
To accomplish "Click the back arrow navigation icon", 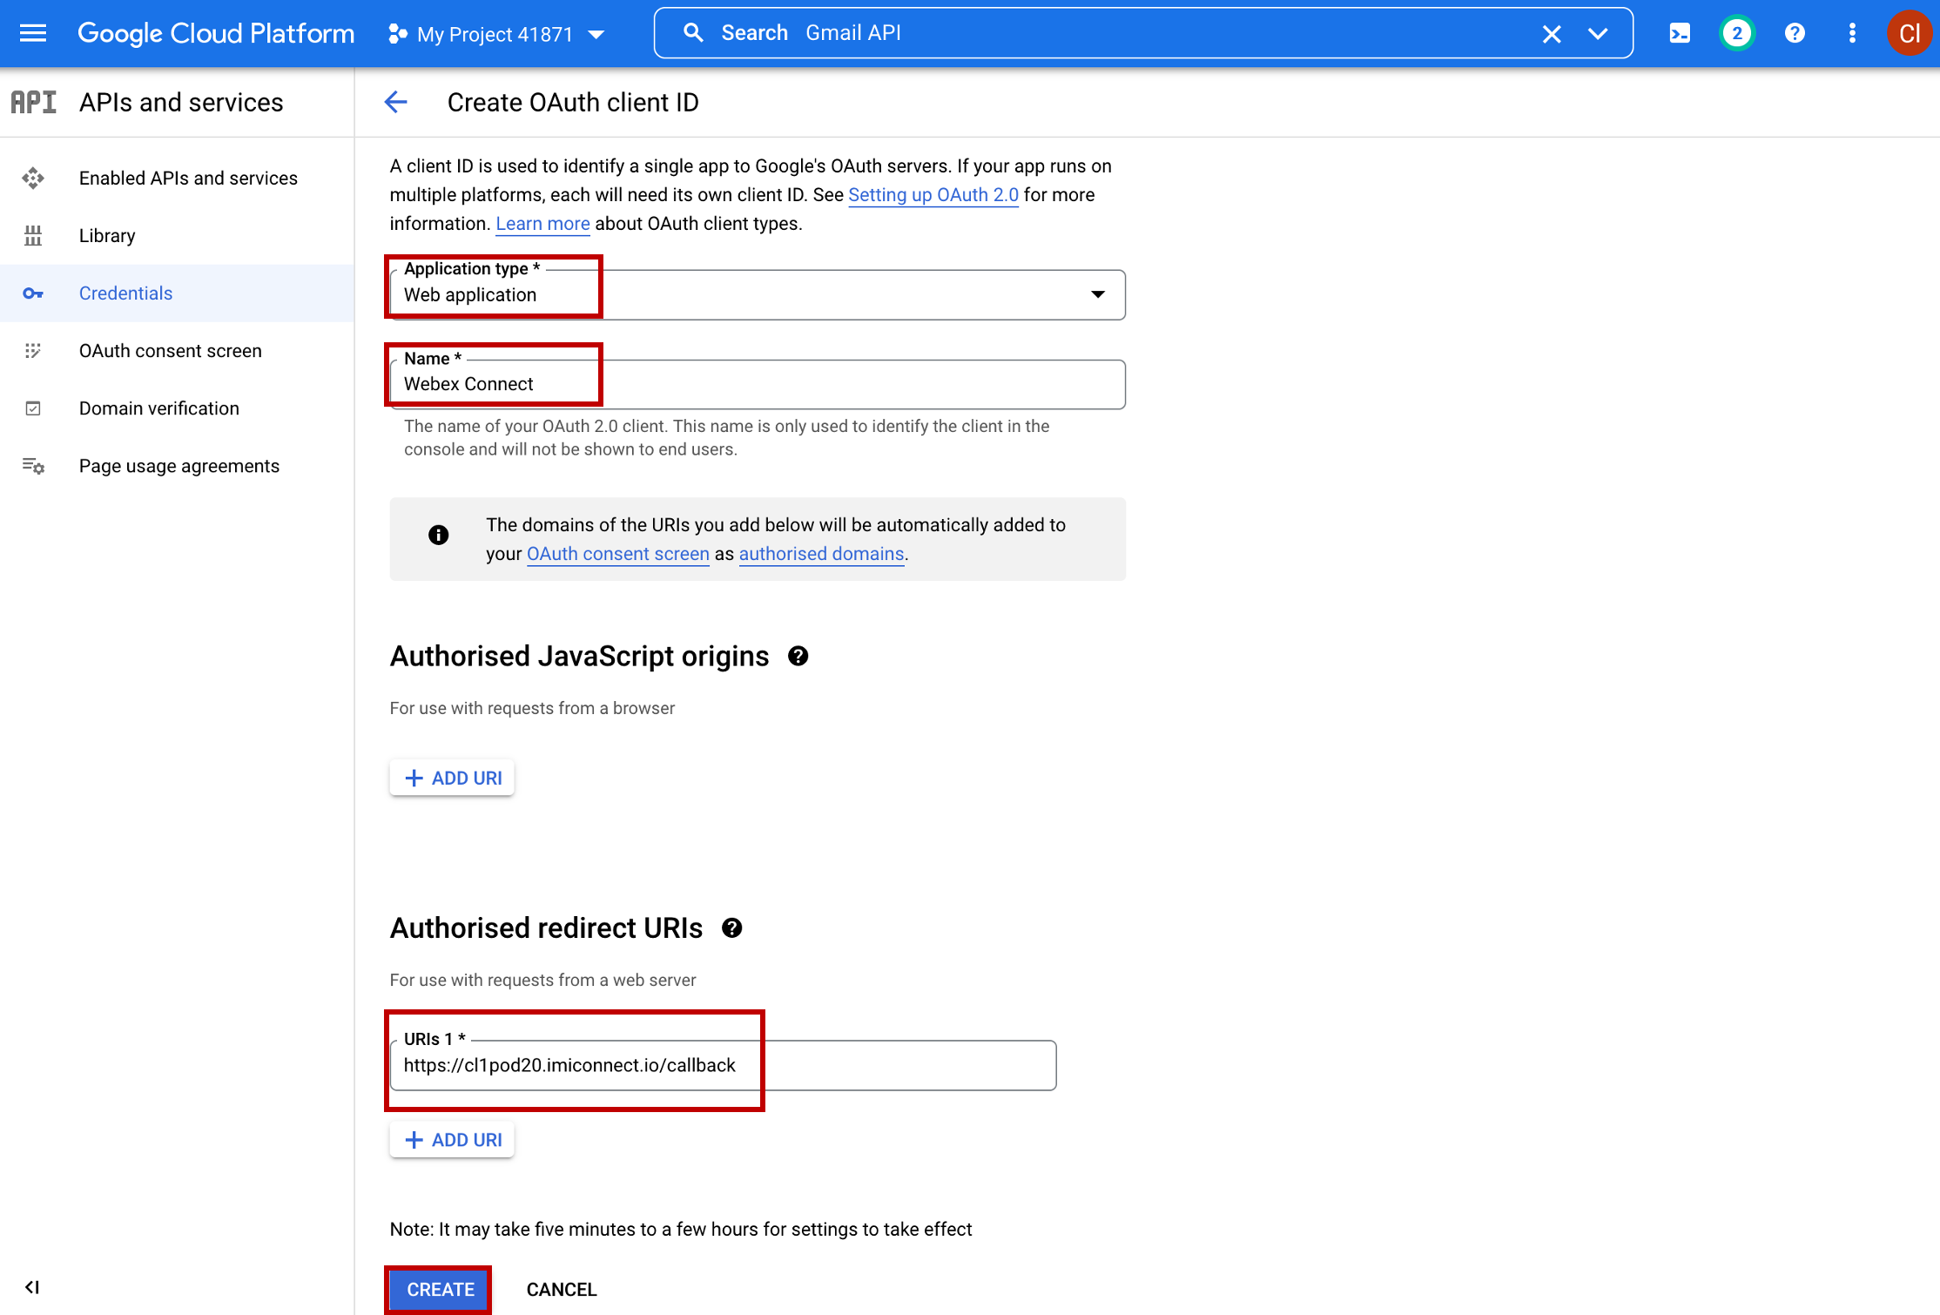I will [x=396, y=101].
